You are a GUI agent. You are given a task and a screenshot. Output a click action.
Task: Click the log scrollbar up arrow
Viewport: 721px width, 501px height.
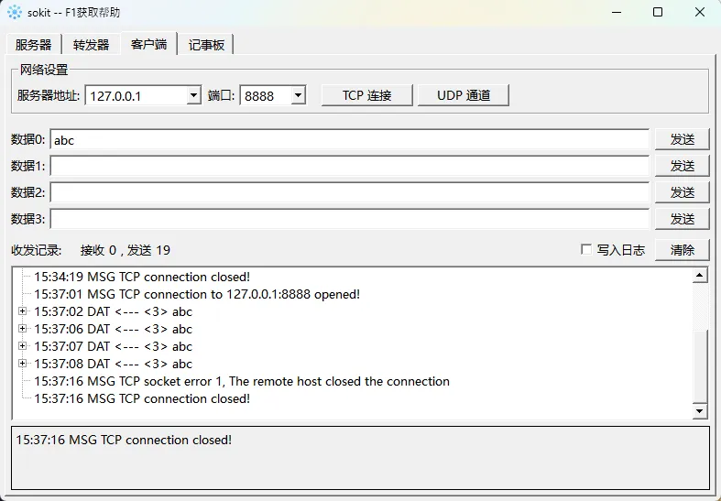[701, 276]
